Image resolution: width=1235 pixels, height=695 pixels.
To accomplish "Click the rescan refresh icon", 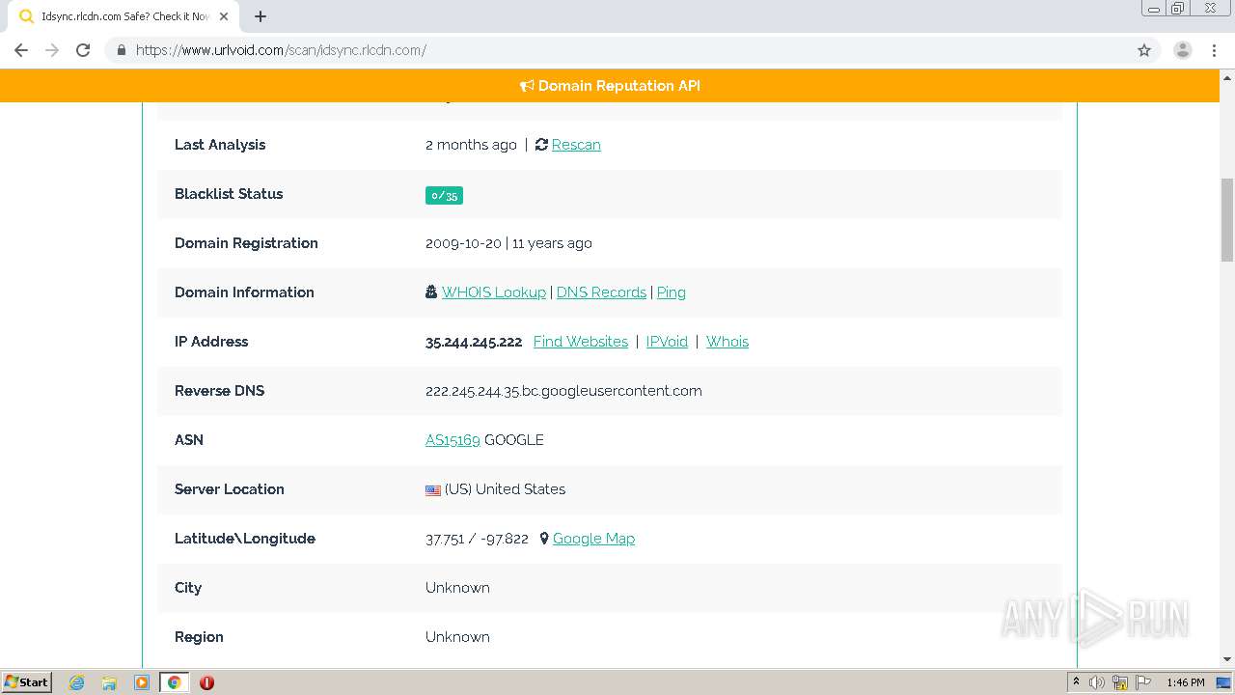I will click(x=541, y=145).
